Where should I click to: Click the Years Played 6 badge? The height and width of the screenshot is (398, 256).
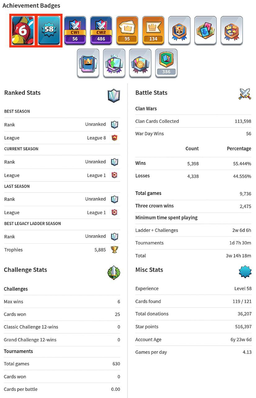(x=23, y=30)
